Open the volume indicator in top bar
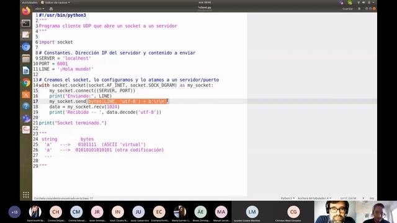The image size is (397, 223). click(364, 2)
